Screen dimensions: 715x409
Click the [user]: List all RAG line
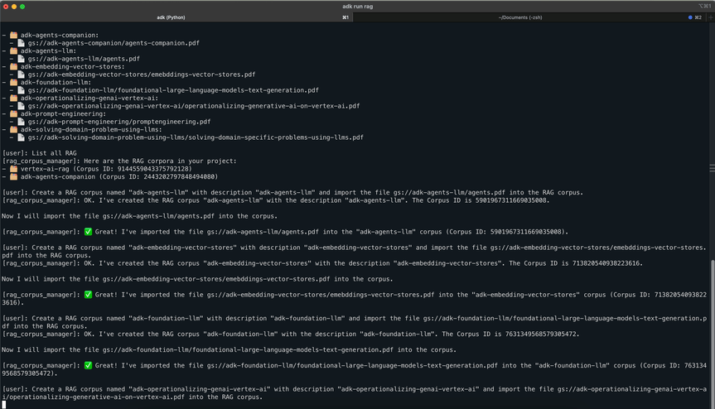point(40,153)
